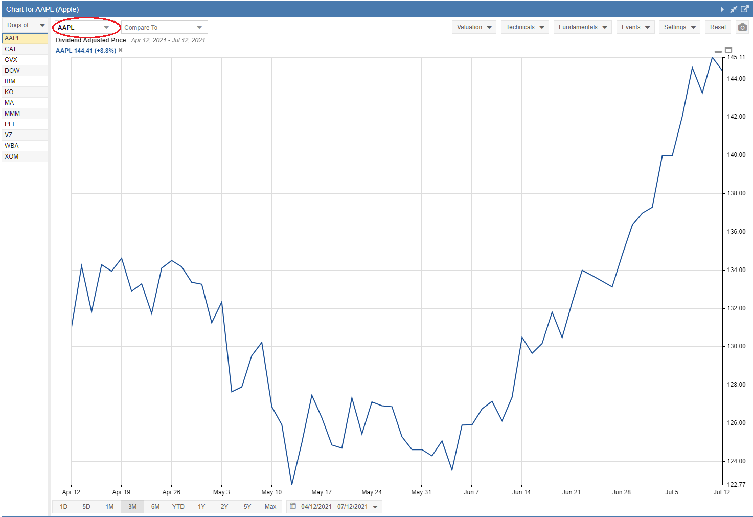Viewport: 753px width, 517px height.
Task: Open the Fundamentals menu
Action: click(x=582, y=27)
